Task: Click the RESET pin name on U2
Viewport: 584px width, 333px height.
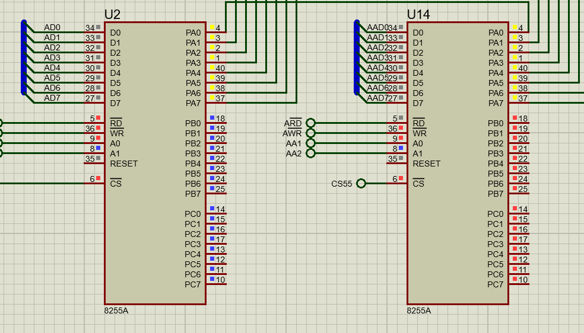Action: pyautogui.click(x=123, y=164)
